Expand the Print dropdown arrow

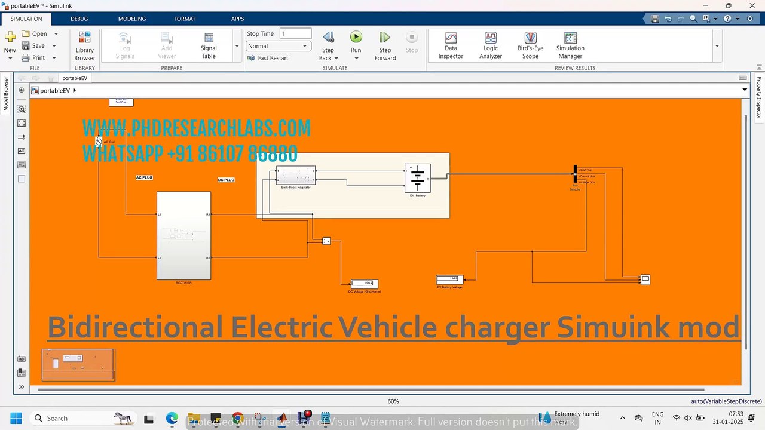pos(54,58)
